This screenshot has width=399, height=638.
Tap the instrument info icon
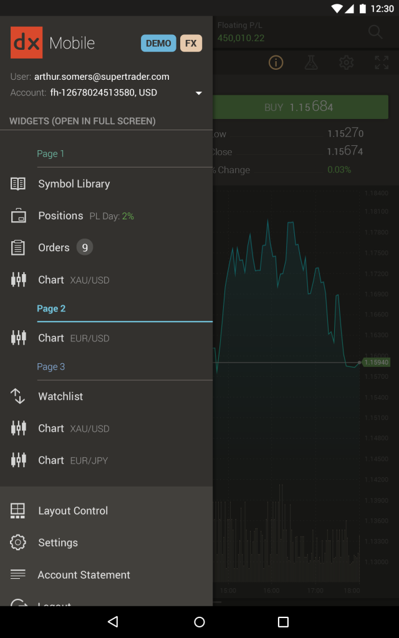276,62
